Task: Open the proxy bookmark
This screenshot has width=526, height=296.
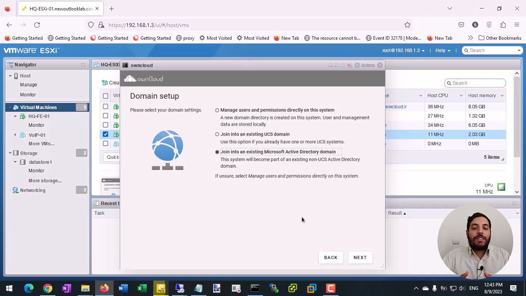Action: 185,38
